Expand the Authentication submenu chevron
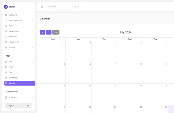 32,31
